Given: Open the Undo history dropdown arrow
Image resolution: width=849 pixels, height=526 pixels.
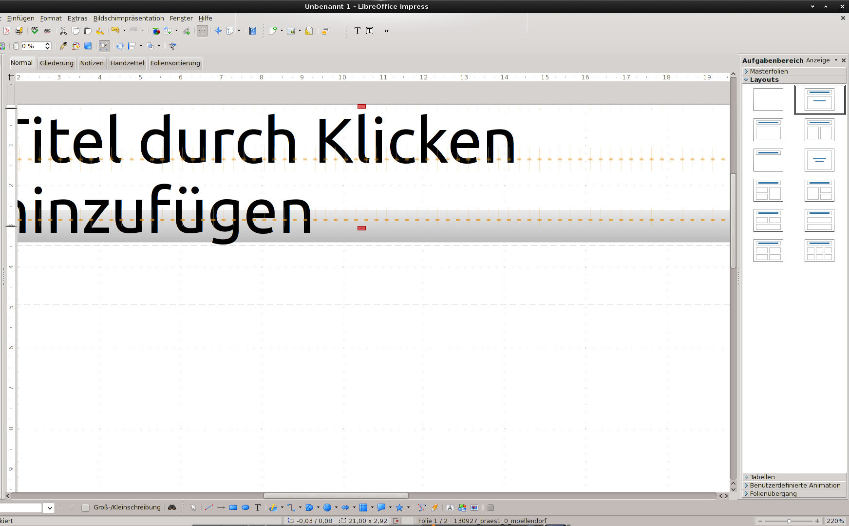Looking at the screenshot, I should pos(124,31).
